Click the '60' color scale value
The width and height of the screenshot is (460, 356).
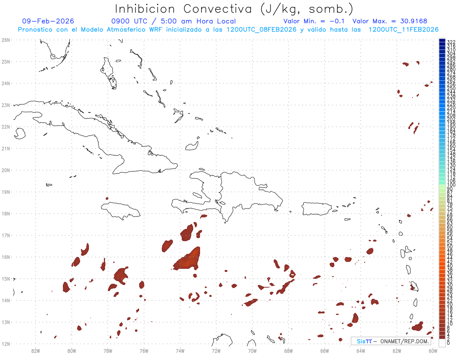click(450, 227)
